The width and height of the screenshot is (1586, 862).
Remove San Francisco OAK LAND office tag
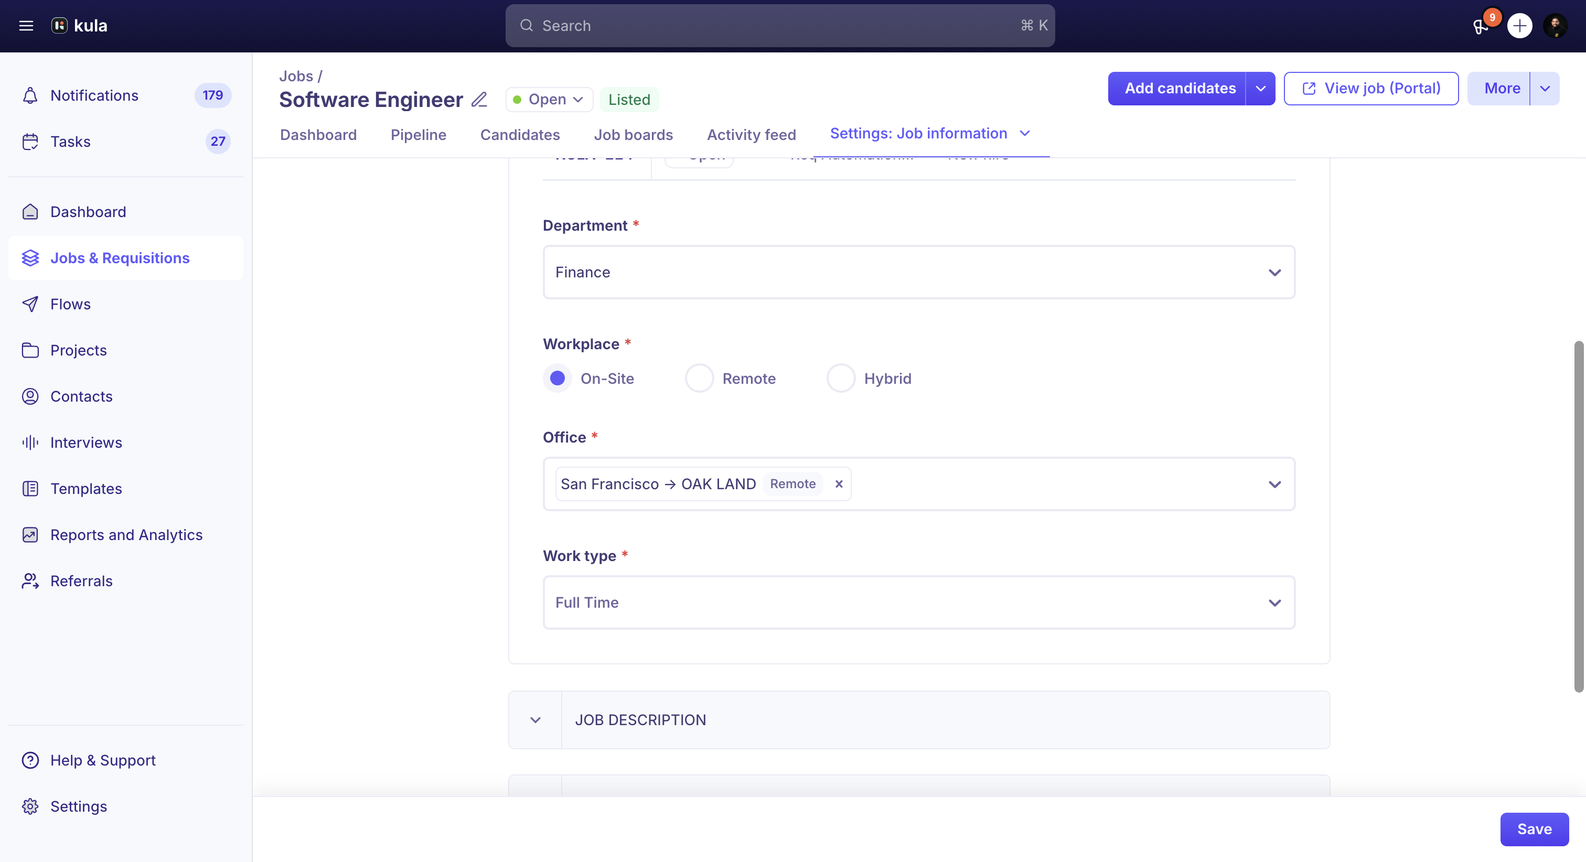(839, 484)
